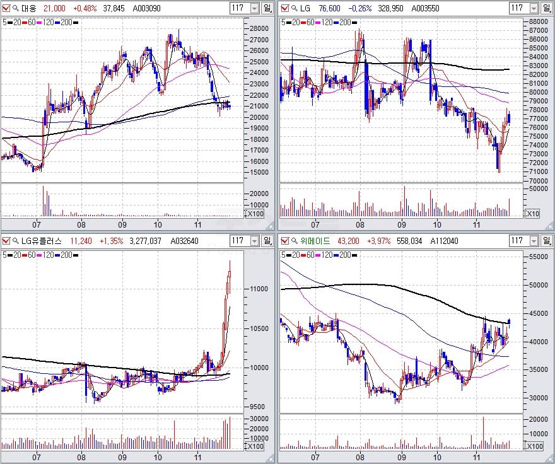This screenshot has height=464, width=555.
Task: Open stock search in the 위메이드 panel
Action: (293, 240)
